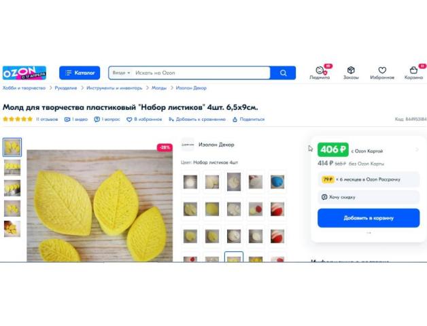Open the Корзина shopping cart icon
Viewport: 427px width, 326px height.
[413, 70]
